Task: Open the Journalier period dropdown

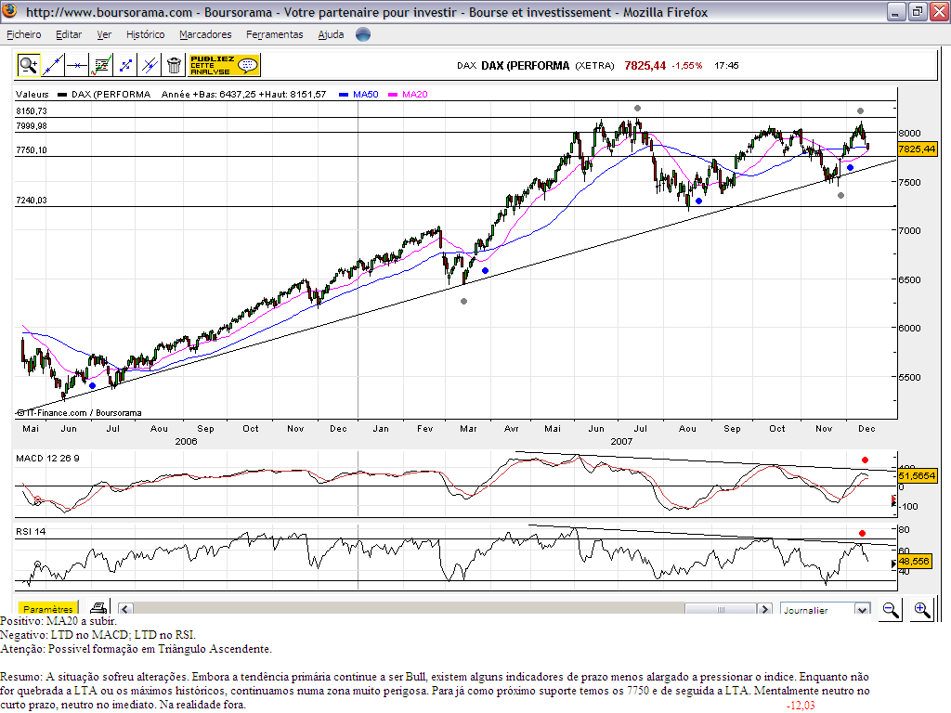Action: coord(826,610)
